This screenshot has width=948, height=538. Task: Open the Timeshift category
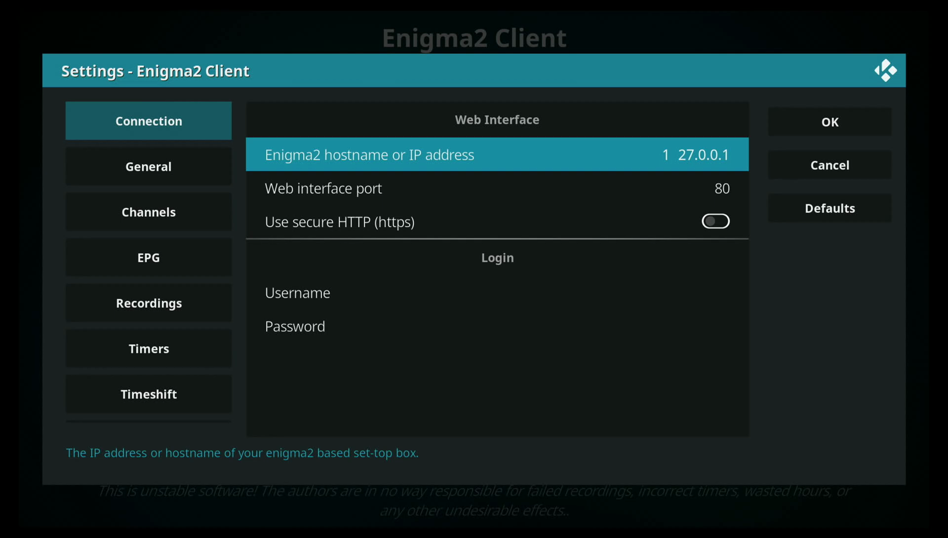149,394
